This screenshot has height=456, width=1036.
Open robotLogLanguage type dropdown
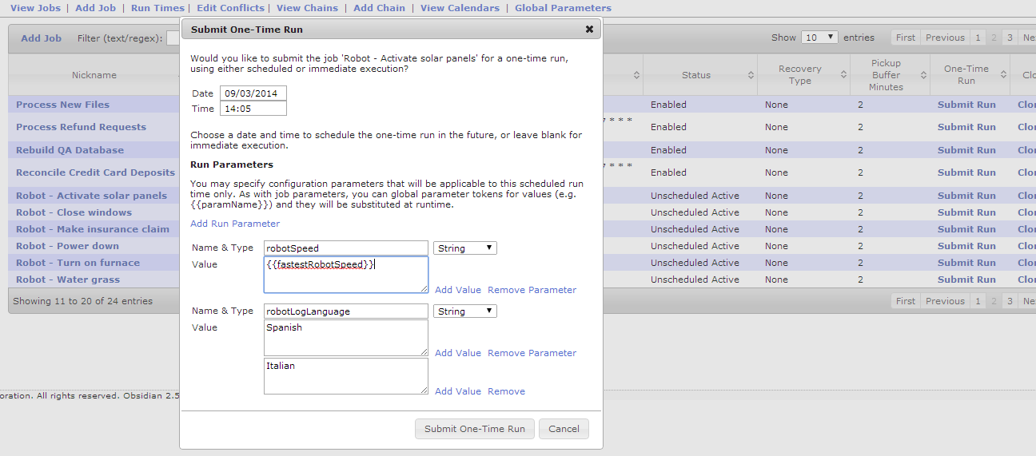[464, 311]
